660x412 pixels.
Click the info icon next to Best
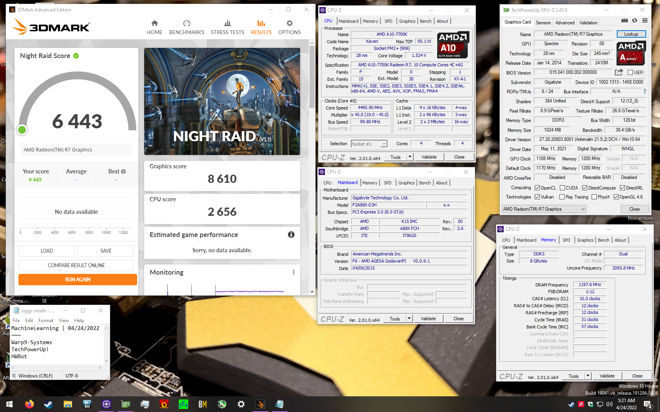tap(123, 171)
